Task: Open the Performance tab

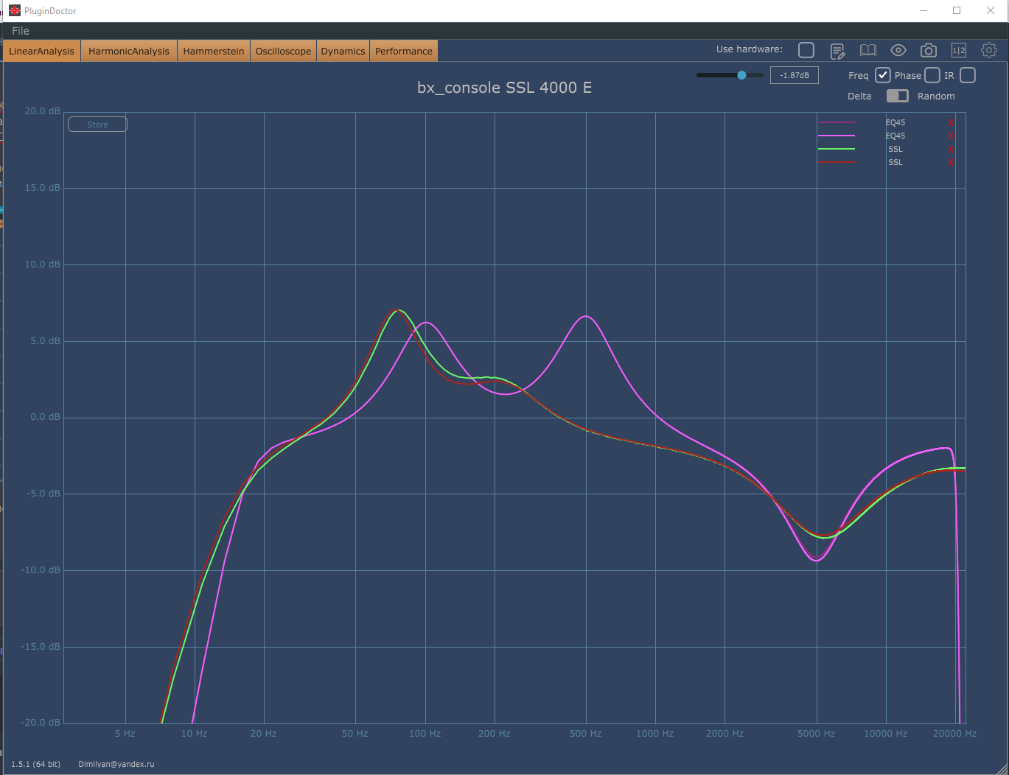Action: tap(404, 51)
